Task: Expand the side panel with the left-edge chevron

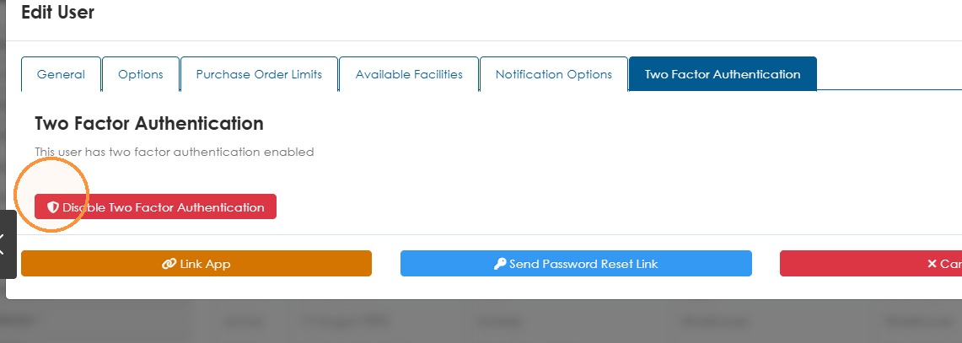Action: click(x=3, y=244)
